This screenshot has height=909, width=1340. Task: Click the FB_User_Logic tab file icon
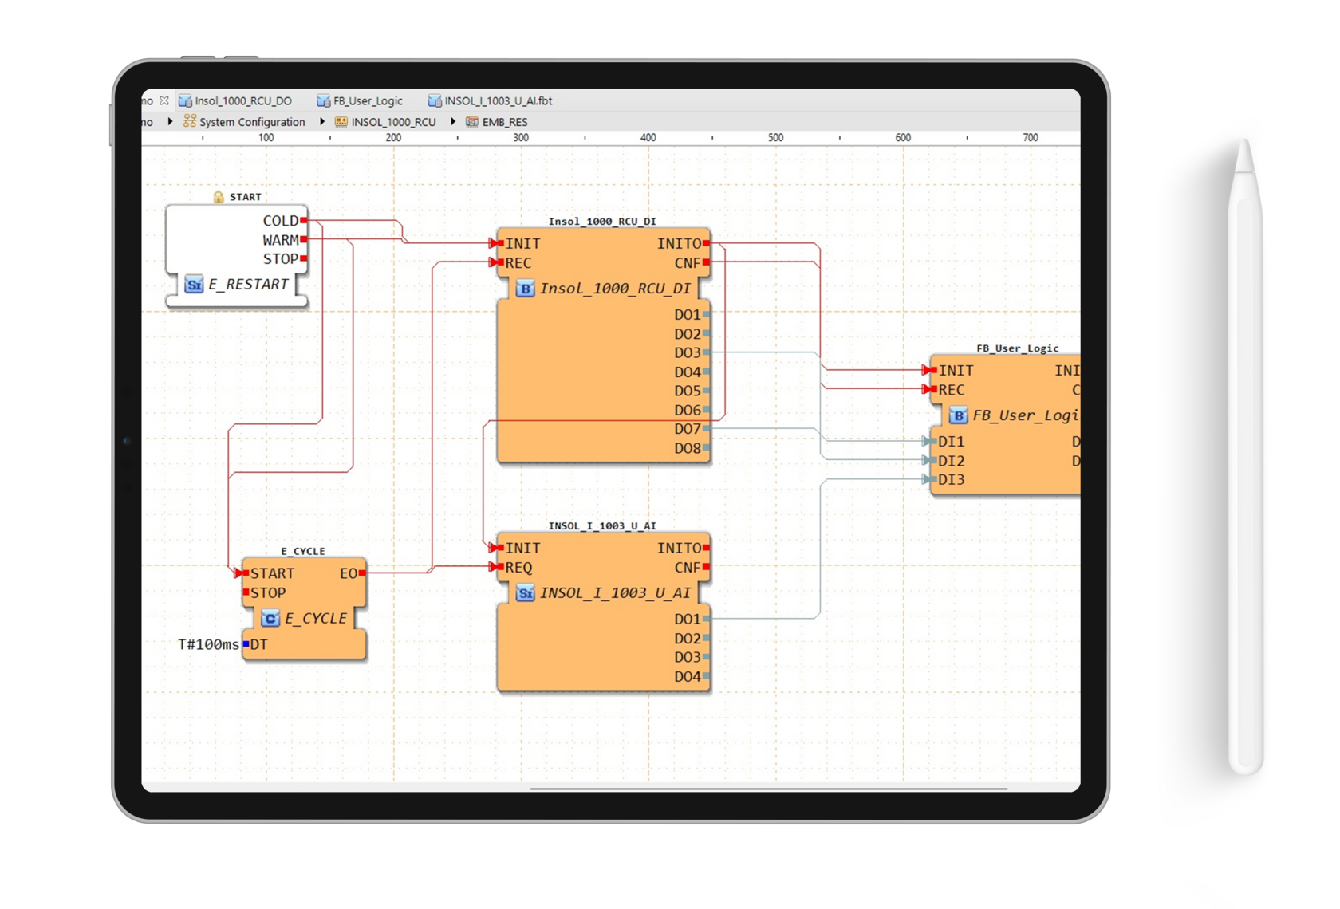coord(323,101)
